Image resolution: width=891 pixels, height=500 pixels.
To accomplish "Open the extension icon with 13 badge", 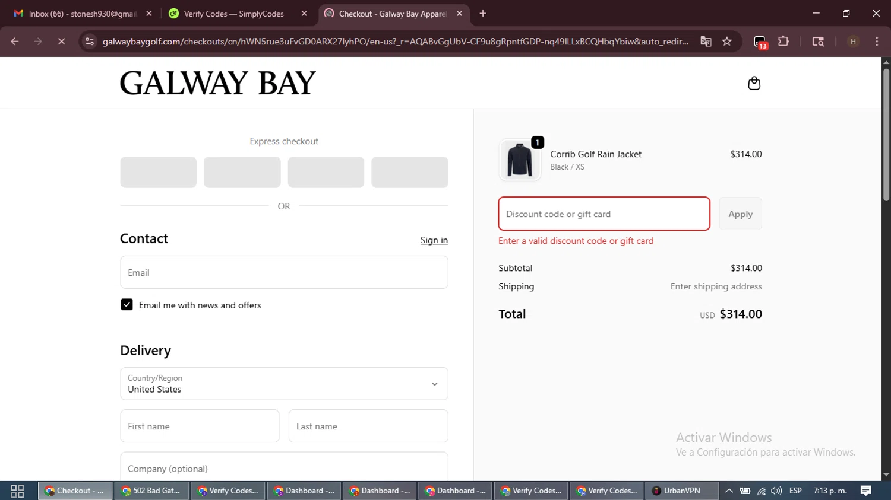I will pos(760,42).
